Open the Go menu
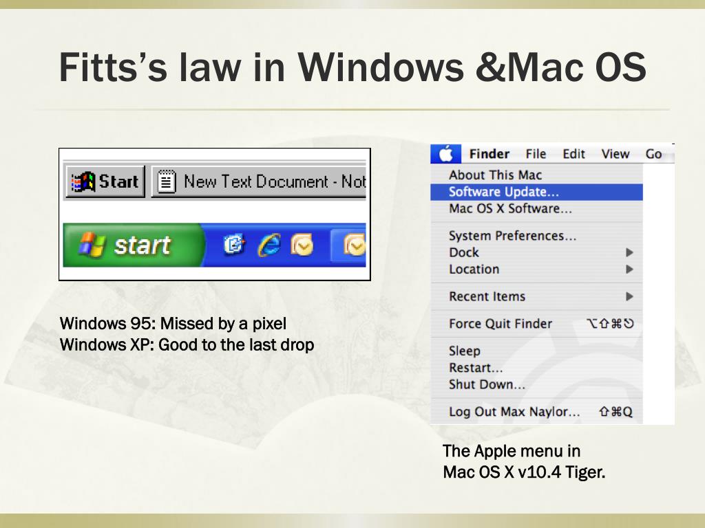The image size is (705, 528). [653, 154]
